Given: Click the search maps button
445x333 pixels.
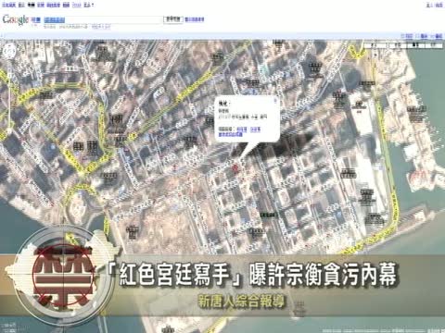Looking at the screenshot, I should pyautogui.click(x=173, y=19).
